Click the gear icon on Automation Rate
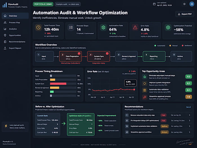This screenshot has height=148, width=197. pos(103,27)
